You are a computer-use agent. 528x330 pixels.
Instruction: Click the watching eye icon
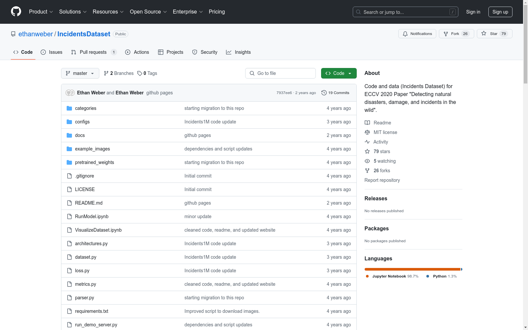[x=367, y=161]
